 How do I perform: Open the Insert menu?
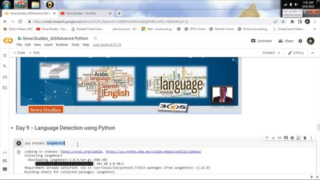tap(48, 44)
